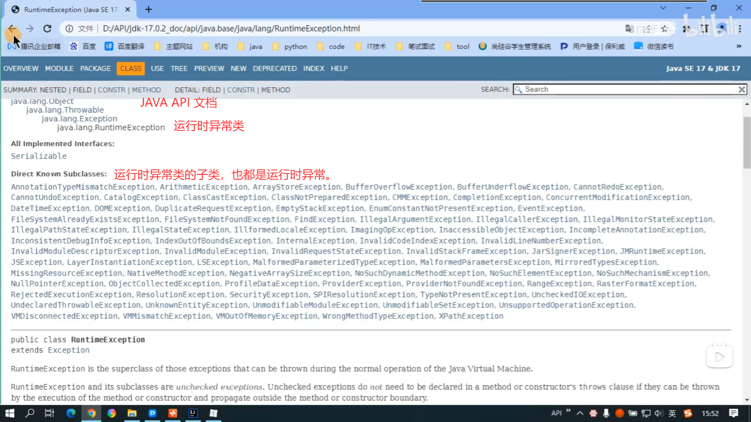This screenshot has width=751, height=422.
Task: Click the browser forward arrow icon
Action: click(x=30, y=29)
